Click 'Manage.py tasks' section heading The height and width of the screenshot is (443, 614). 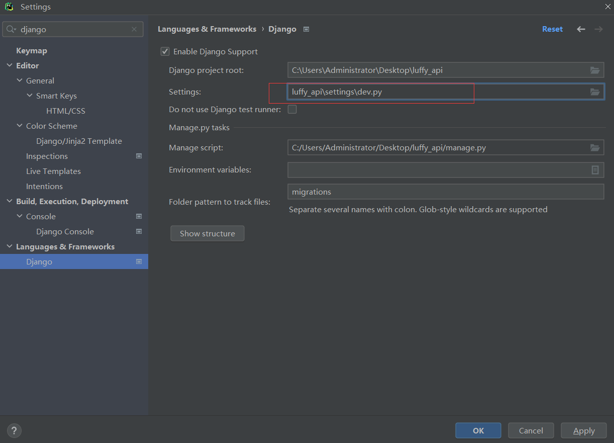[199, 128]
